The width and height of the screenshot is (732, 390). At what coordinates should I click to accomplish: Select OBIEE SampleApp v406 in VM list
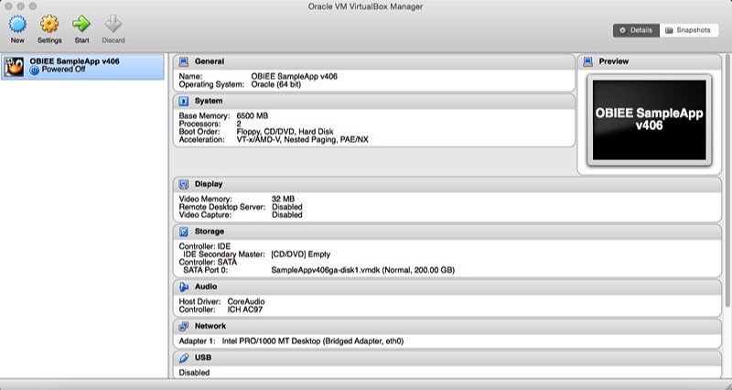(82, 66)
